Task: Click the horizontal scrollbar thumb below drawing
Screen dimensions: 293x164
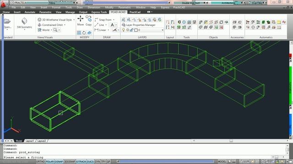Action: tap(231, 141)
